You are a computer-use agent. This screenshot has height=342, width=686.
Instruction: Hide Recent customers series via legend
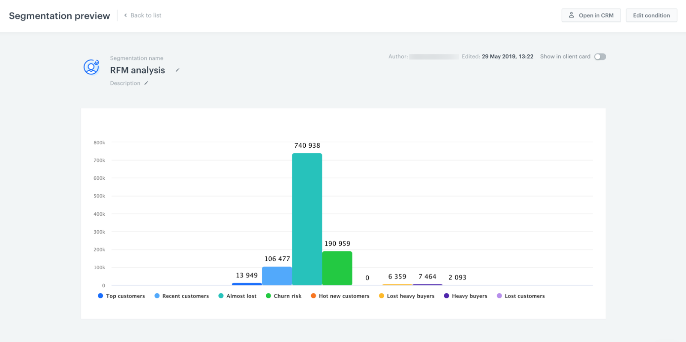coord(181,296)
